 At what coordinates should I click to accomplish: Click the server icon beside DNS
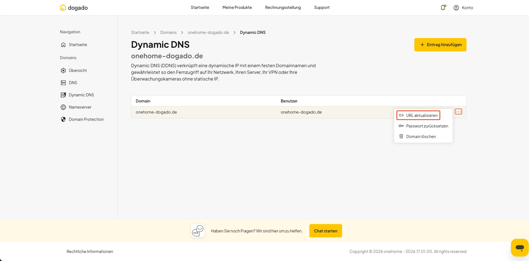tap(63, 83)
